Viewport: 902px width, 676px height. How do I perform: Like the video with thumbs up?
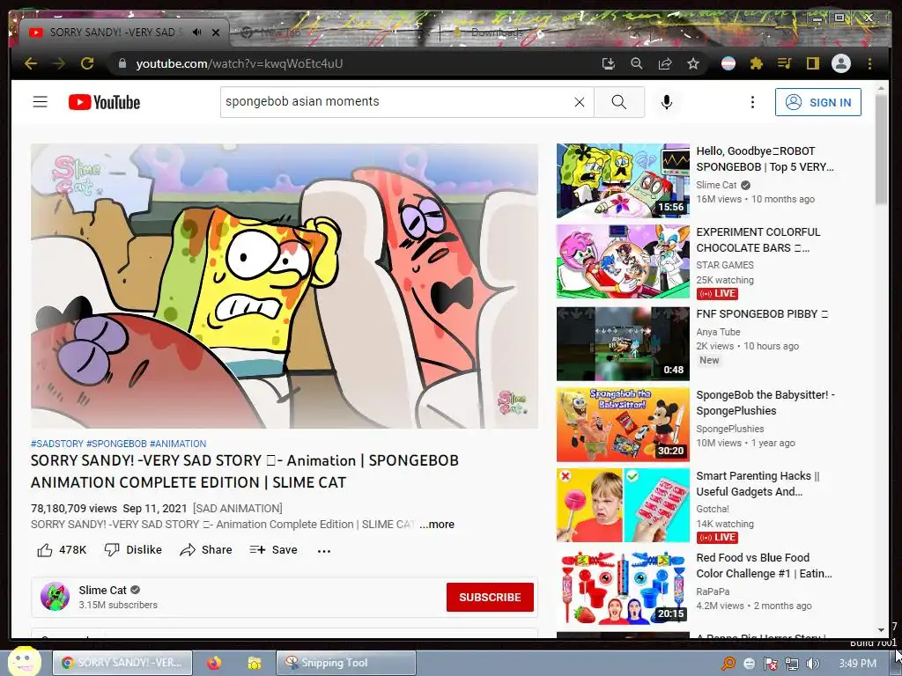pos(62,550)
